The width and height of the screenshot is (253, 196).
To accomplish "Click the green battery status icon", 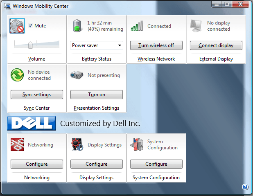I will coord(77,26).
